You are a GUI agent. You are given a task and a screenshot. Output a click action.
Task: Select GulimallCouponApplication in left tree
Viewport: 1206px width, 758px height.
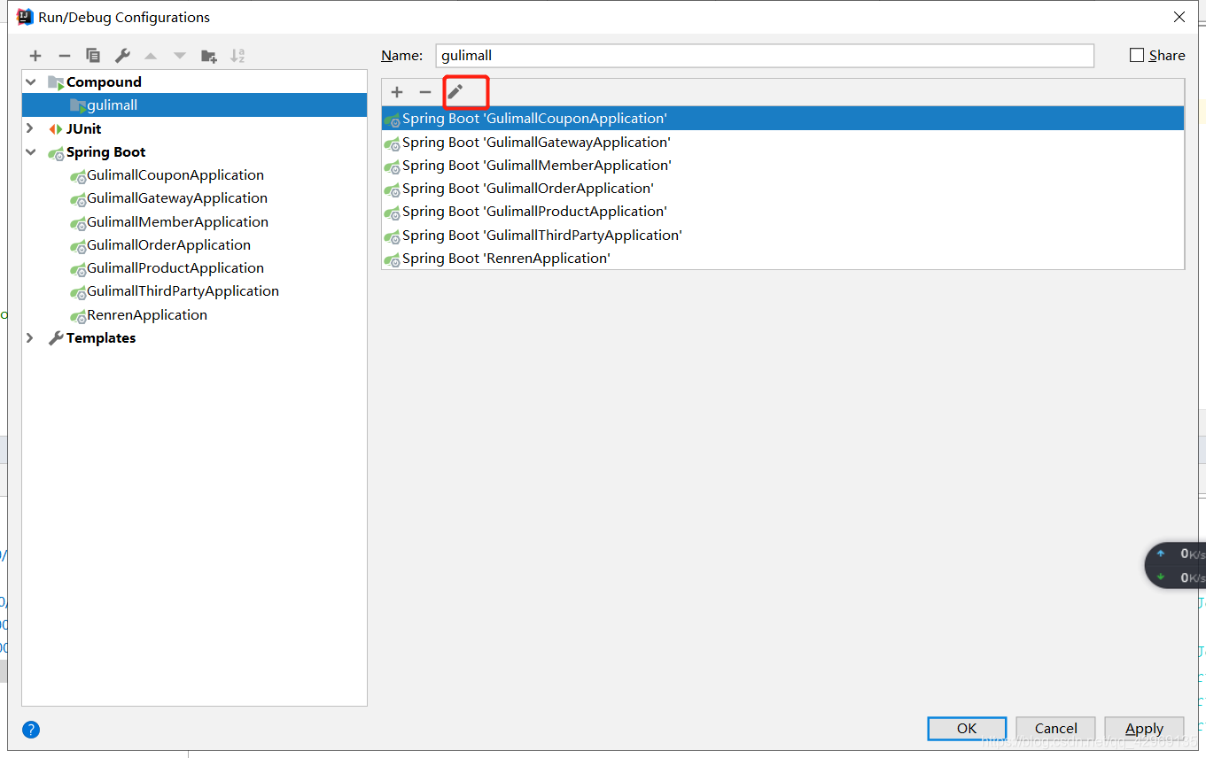coord(175,175)
